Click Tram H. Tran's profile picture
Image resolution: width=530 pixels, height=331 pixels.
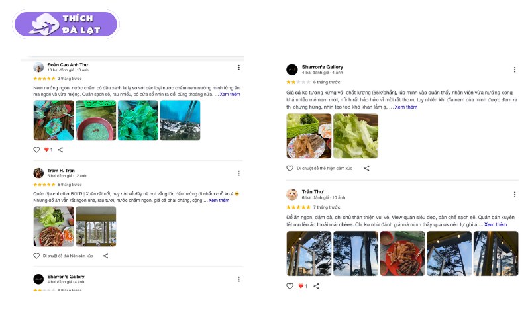(x=38, y=173)
